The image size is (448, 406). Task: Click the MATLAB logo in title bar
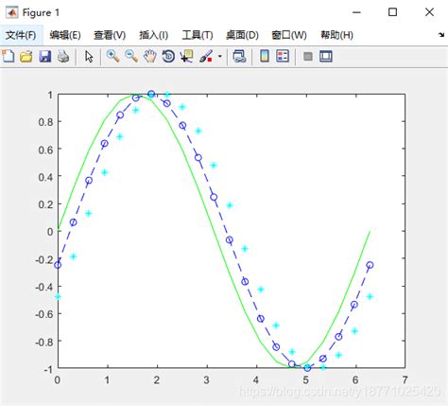point(12,12)
